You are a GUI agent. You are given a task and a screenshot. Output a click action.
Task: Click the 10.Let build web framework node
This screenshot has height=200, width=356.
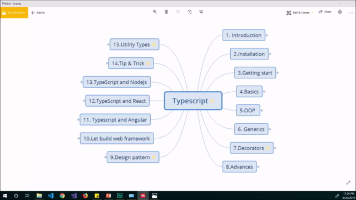point(117,138)
